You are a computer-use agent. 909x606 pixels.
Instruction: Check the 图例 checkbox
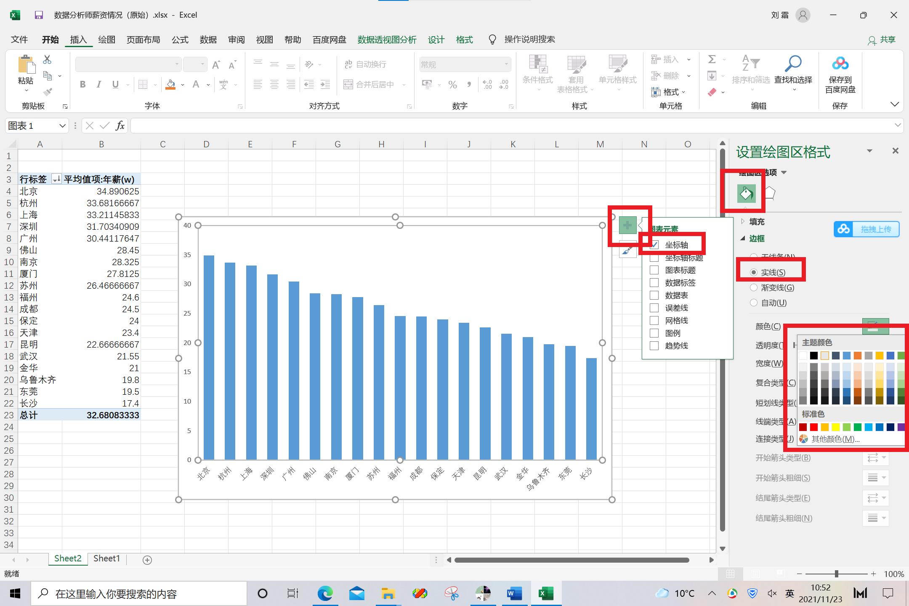click(654, 333)
